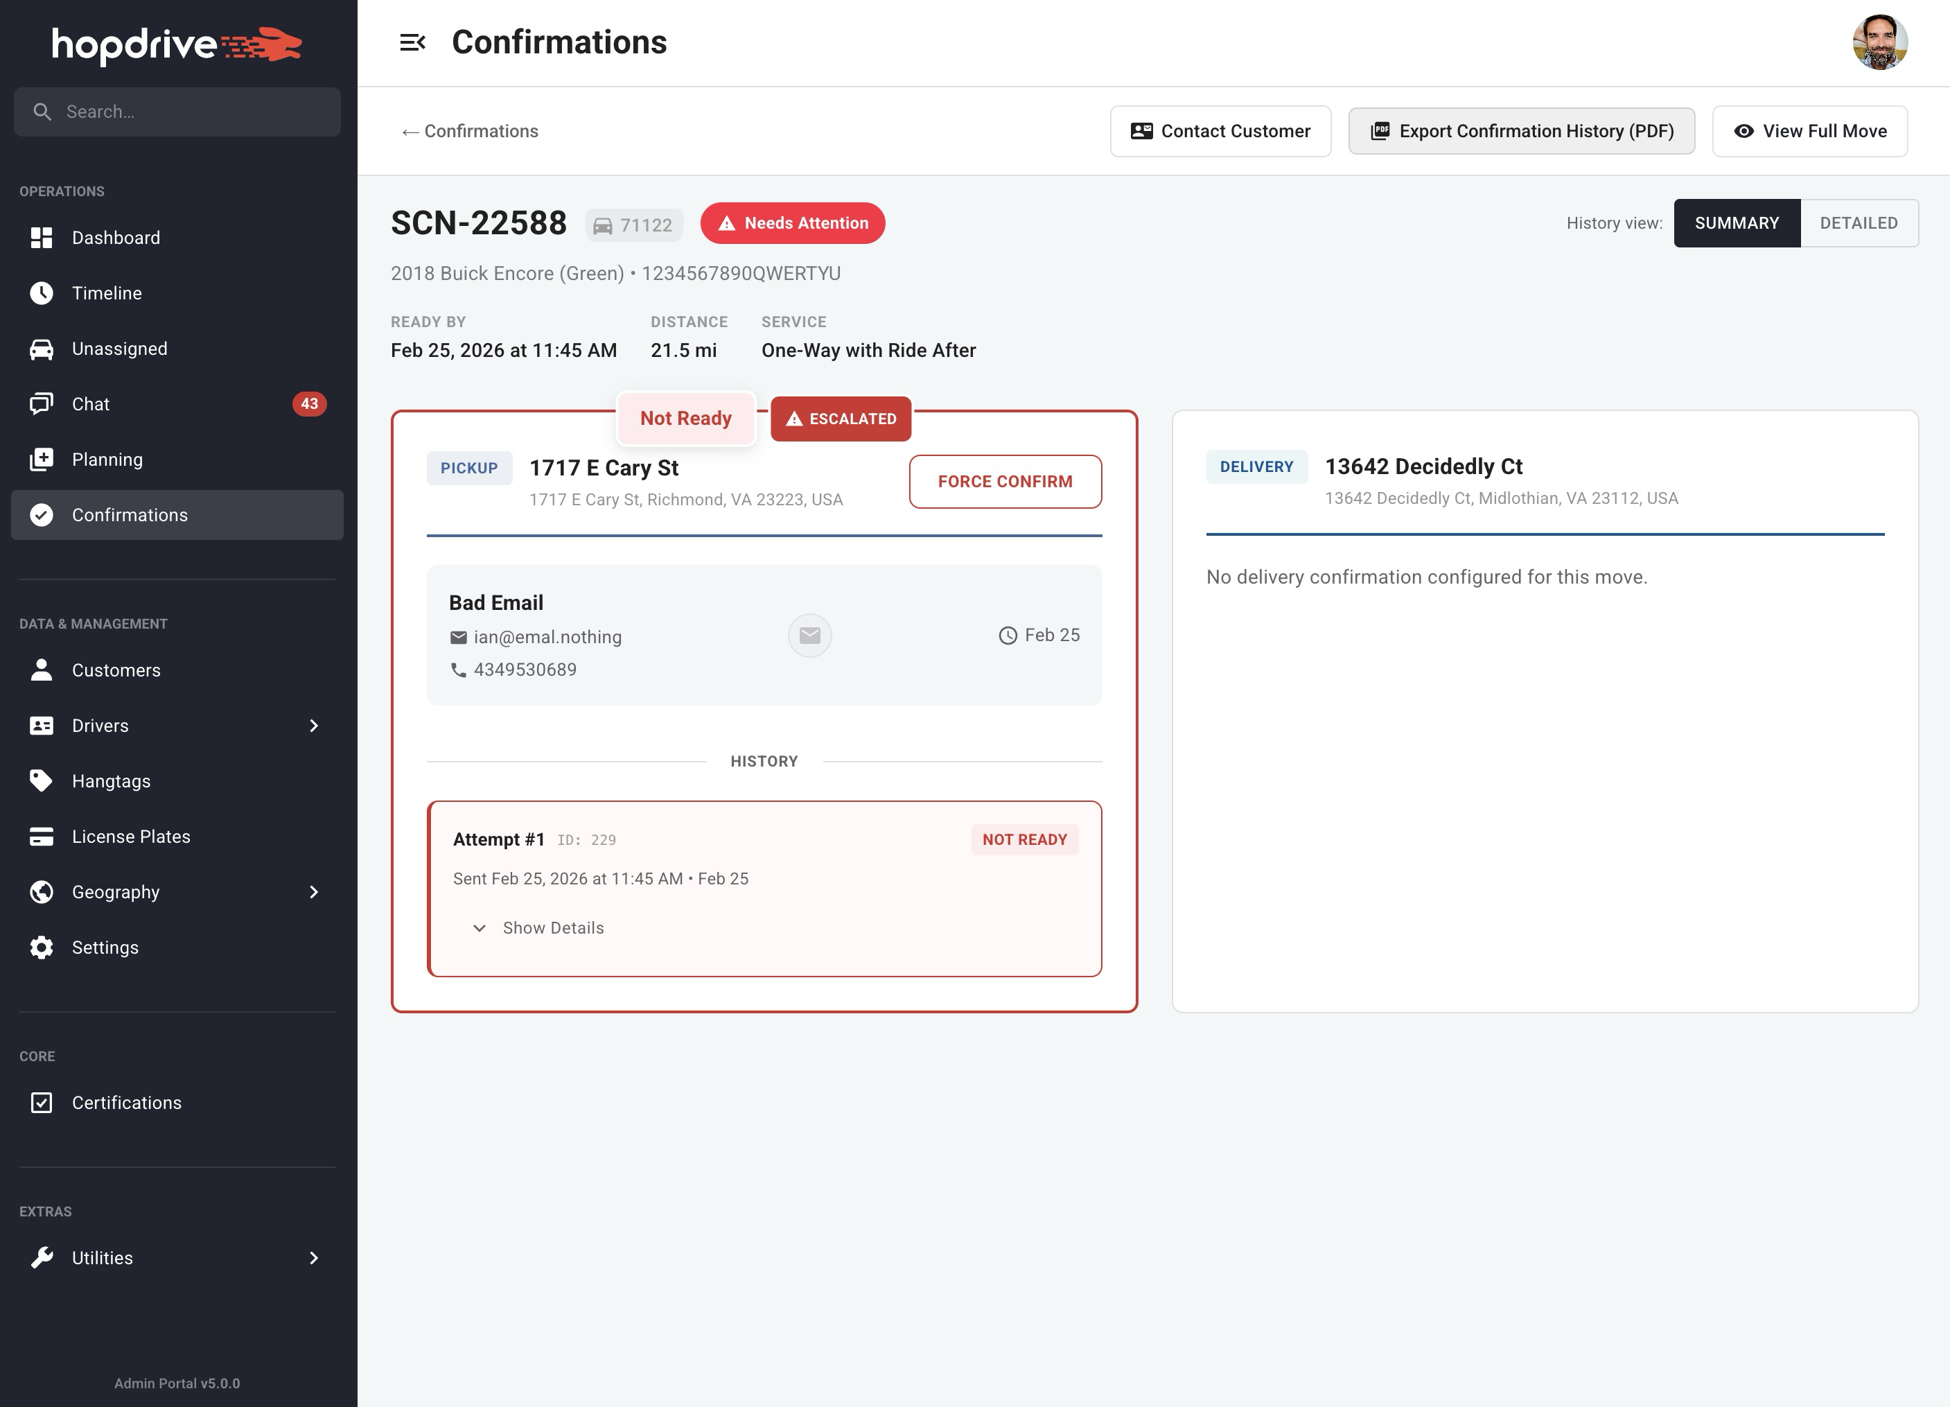Click the Timeline clock icon
Screen dimensions: 1950x1407
click(x=42, y=293)
